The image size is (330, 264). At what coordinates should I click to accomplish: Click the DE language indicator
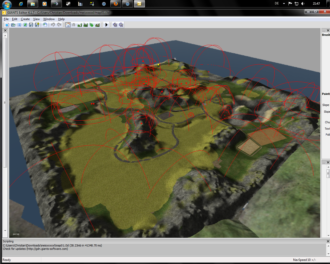(277, 4)
